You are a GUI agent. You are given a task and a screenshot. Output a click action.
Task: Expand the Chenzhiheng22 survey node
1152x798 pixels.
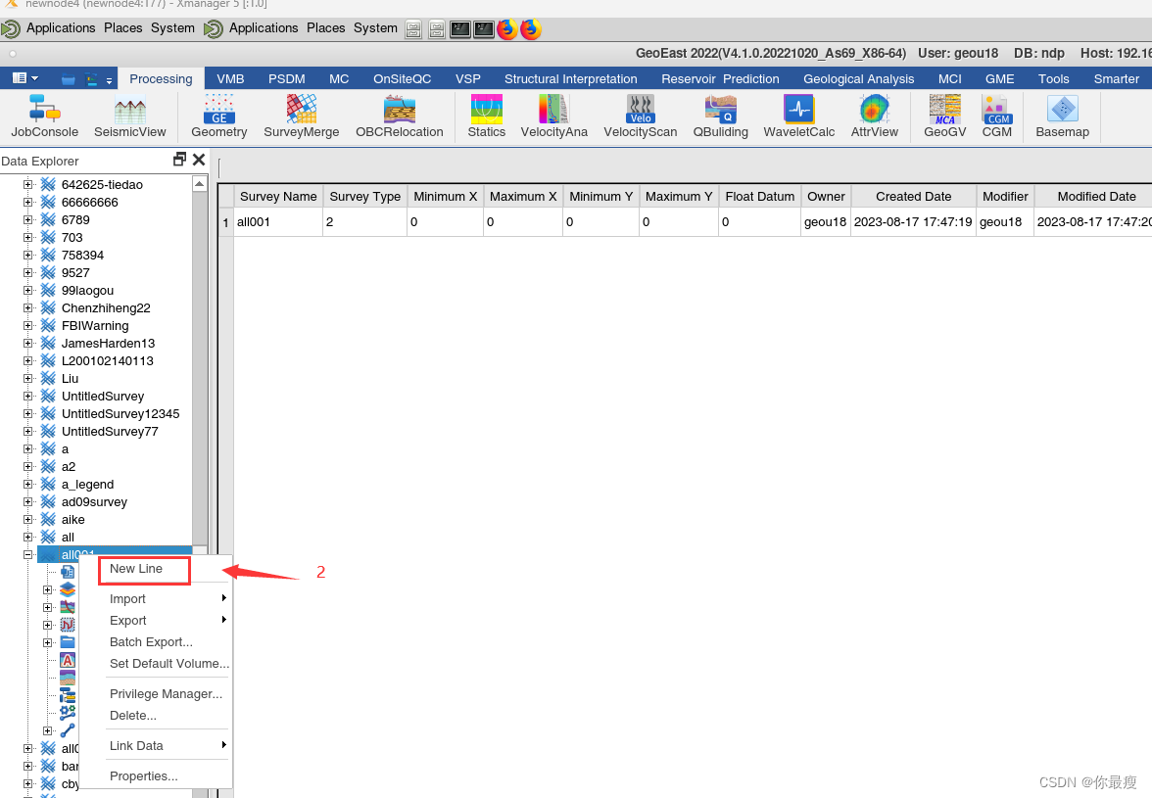27,307
